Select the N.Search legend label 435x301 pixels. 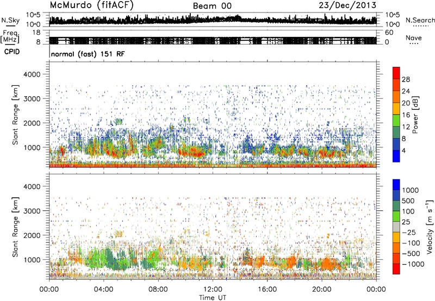pyautogui.click(x=420, y=20)
